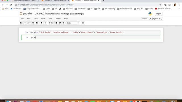Open a new browser tab
Screen dimensions: 182x102
tap(103, 1)
